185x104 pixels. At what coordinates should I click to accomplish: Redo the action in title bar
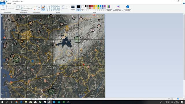pyautogui.click(x=8, y=1)
